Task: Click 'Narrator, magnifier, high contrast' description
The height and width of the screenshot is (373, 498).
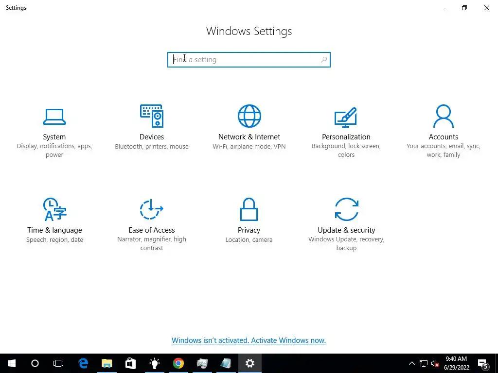Action: 152,244
